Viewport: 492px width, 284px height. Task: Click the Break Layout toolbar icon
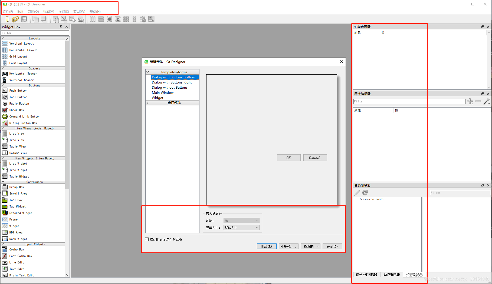[143, 19]
